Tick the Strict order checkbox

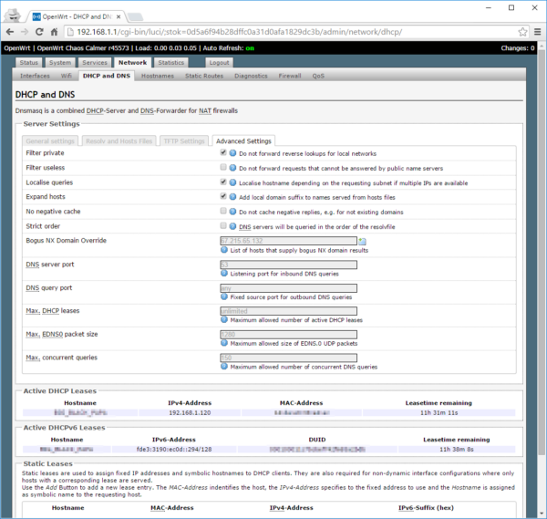pos(223,224)
